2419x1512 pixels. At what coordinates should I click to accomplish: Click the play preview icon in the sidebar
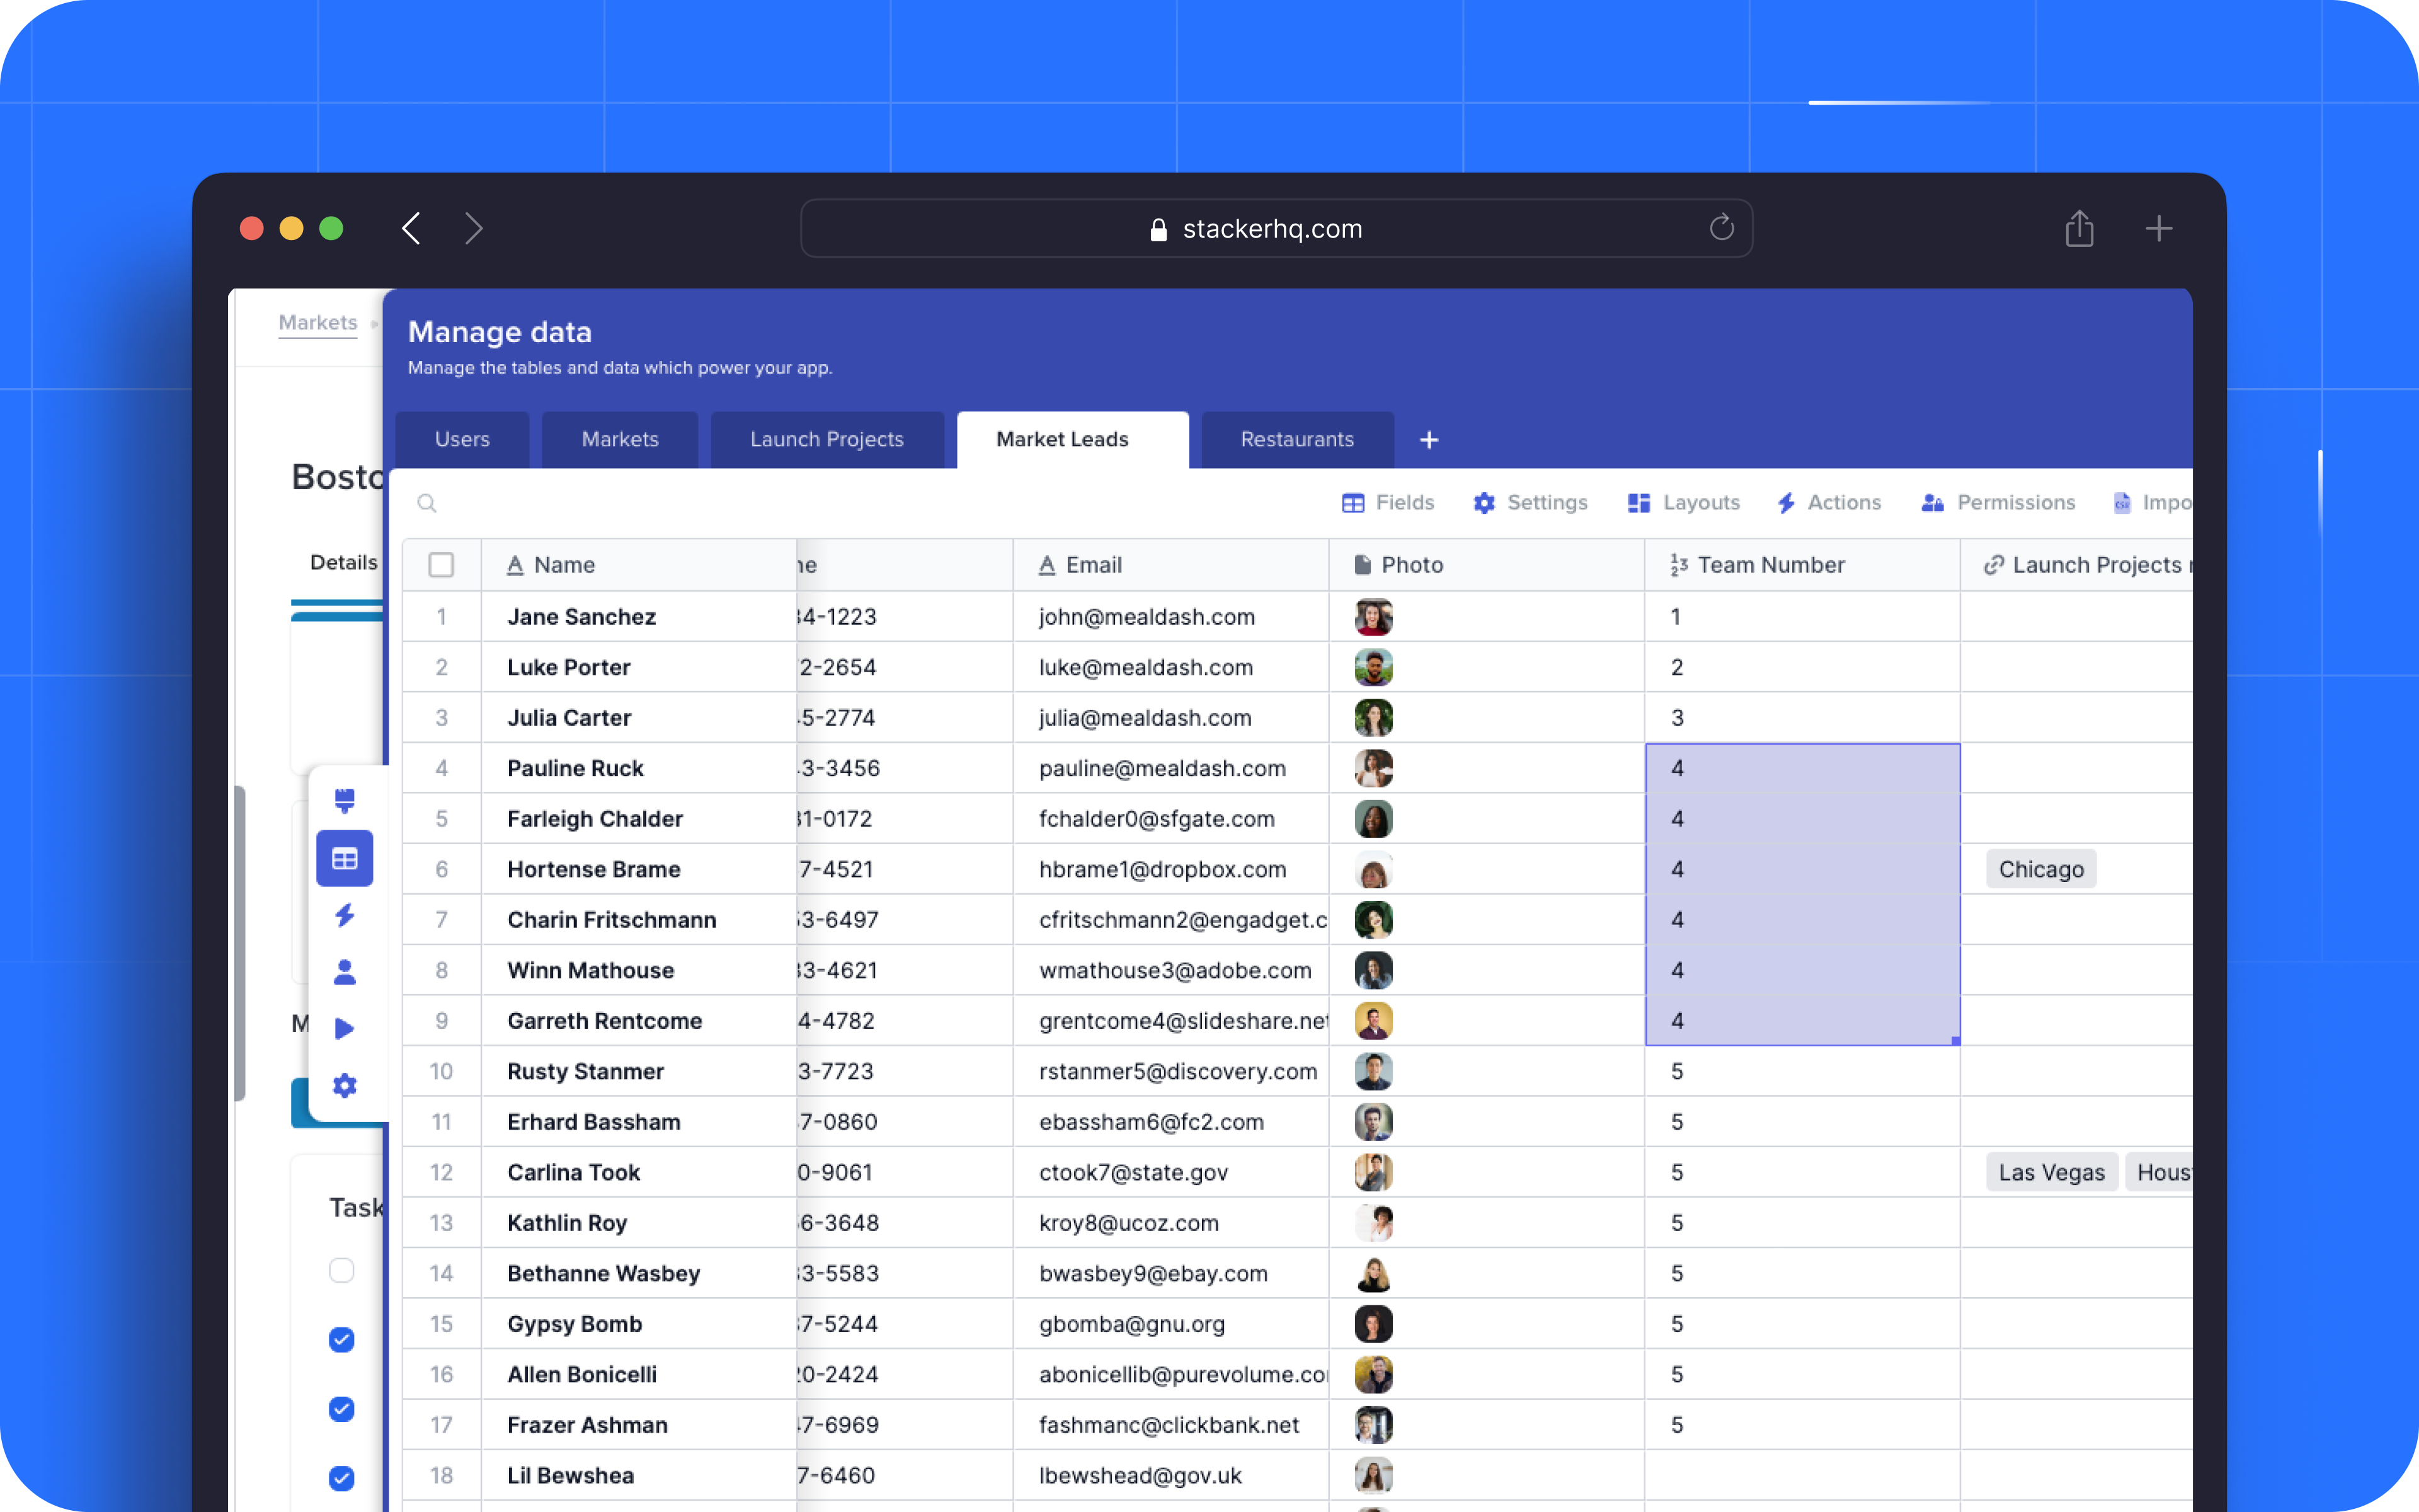tap(345, 1028)
